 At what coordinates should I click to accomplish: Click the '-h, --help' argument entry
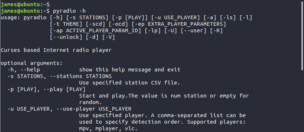24,70
